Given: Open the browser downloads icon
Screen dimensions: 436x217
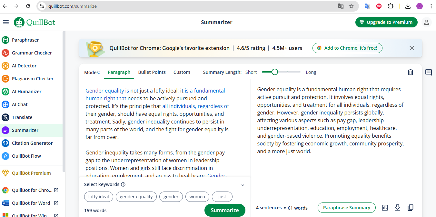Looking at the screenshot, I should 408,6.
